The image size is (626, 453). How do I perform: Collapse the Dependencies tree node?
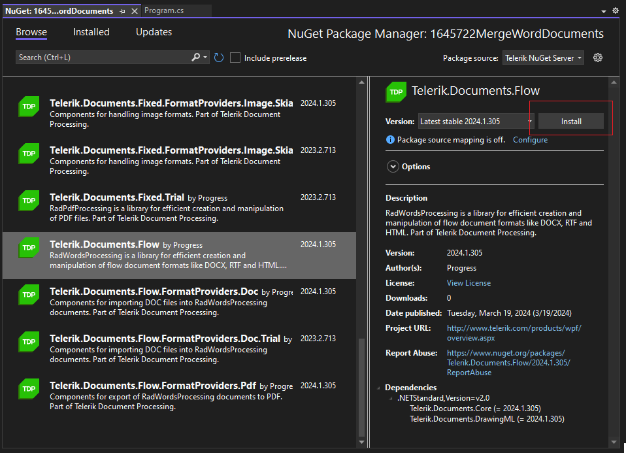pos(380,388)
